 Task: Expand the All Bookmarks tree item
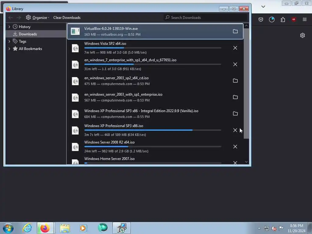9,49
